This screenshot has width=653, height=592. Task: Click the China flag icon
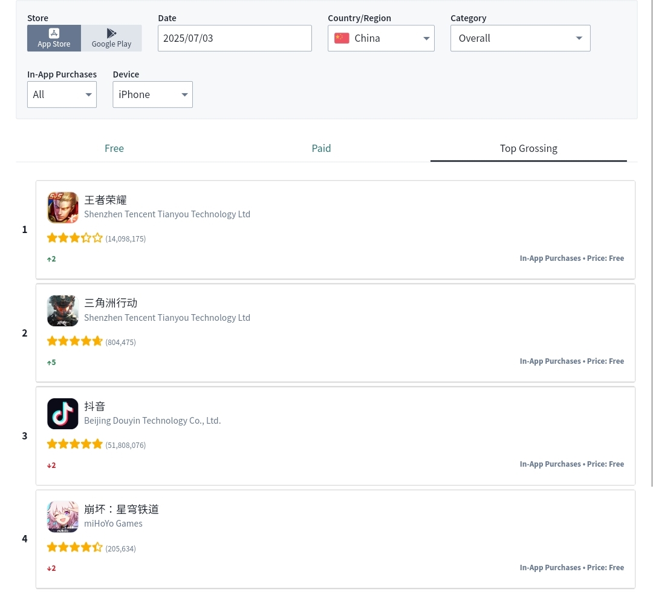point(342,38)
